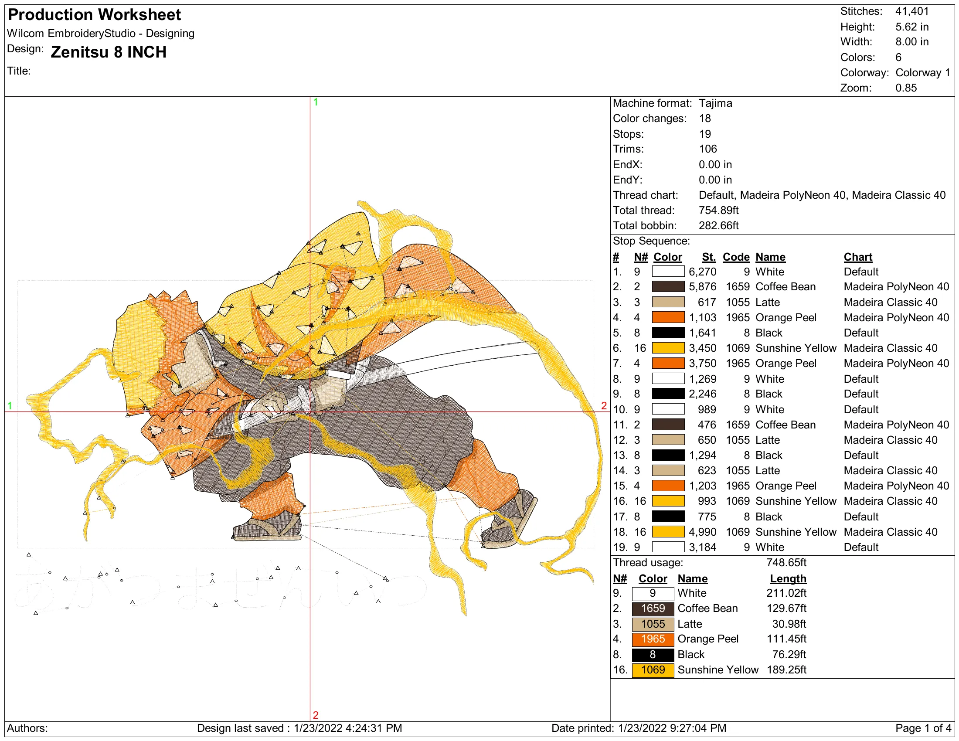Image resolution: width=959 pixels, height=741 pixels.
Task: Click the Orange Peel swatch in stop row 4
Action: point(668,317)
